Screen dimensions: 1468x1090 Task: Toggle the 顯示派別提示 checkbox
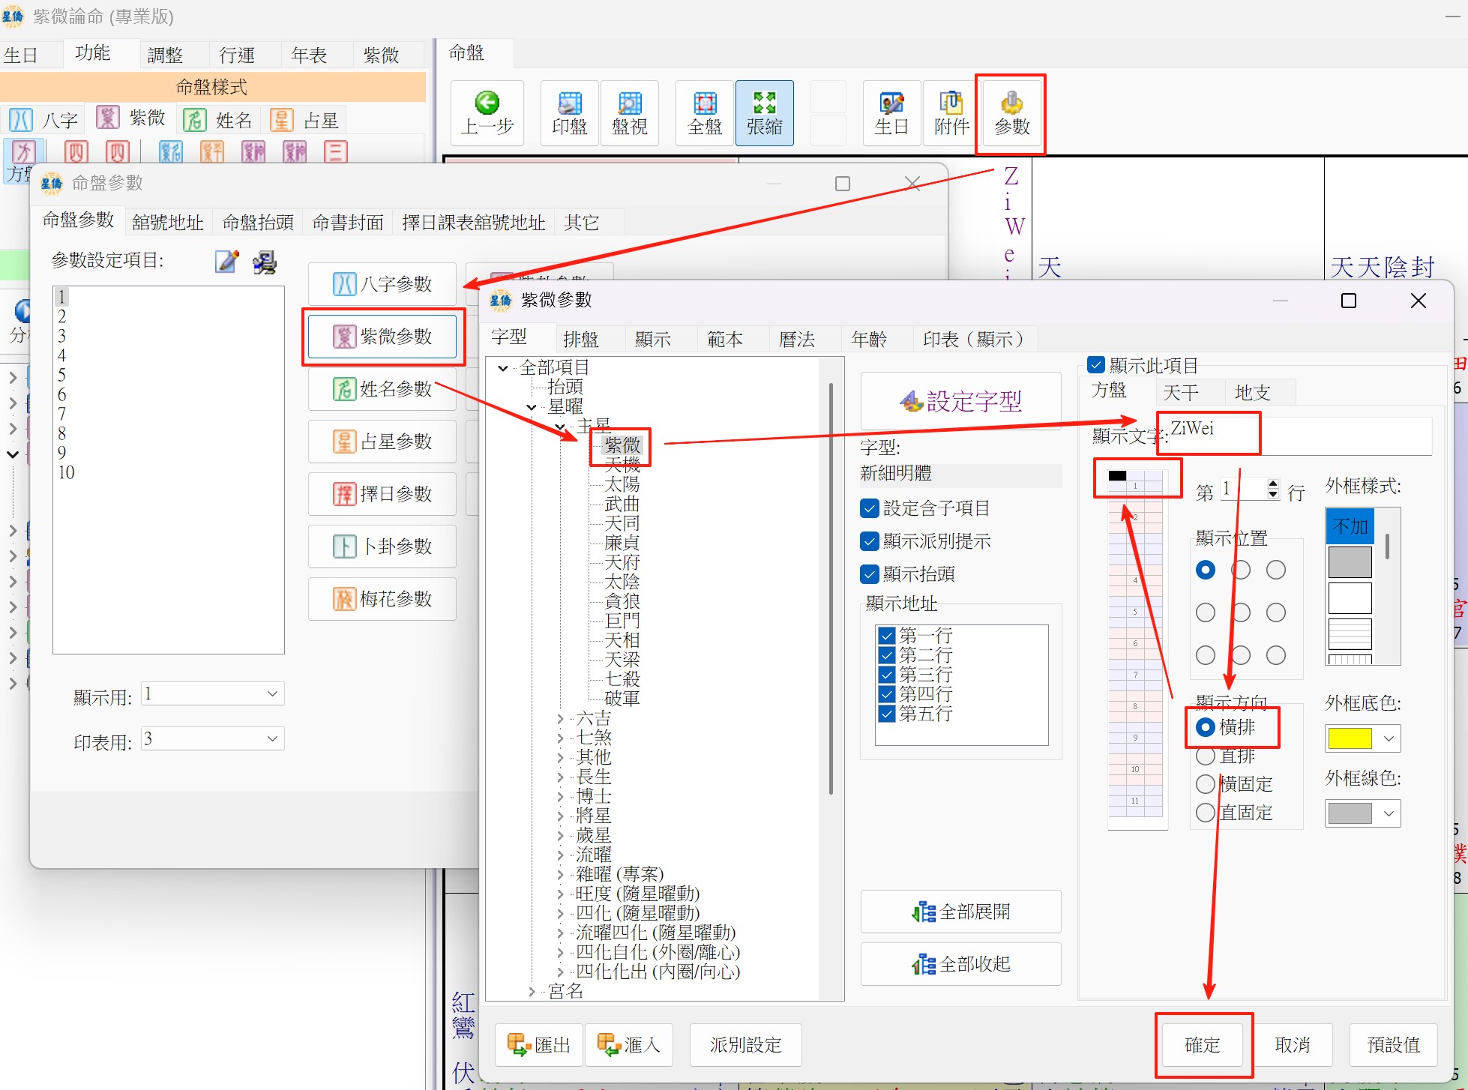[870, 541]
